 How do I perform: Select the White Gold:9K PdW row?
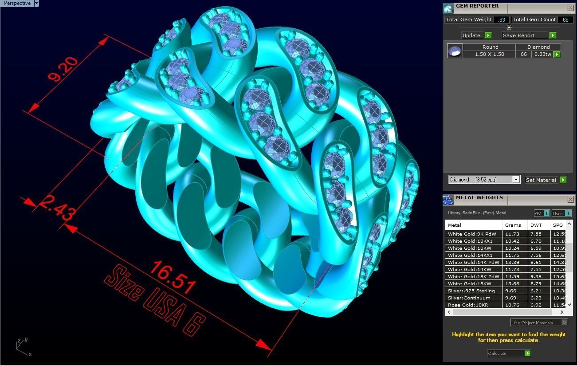click(x=506, y=234)
